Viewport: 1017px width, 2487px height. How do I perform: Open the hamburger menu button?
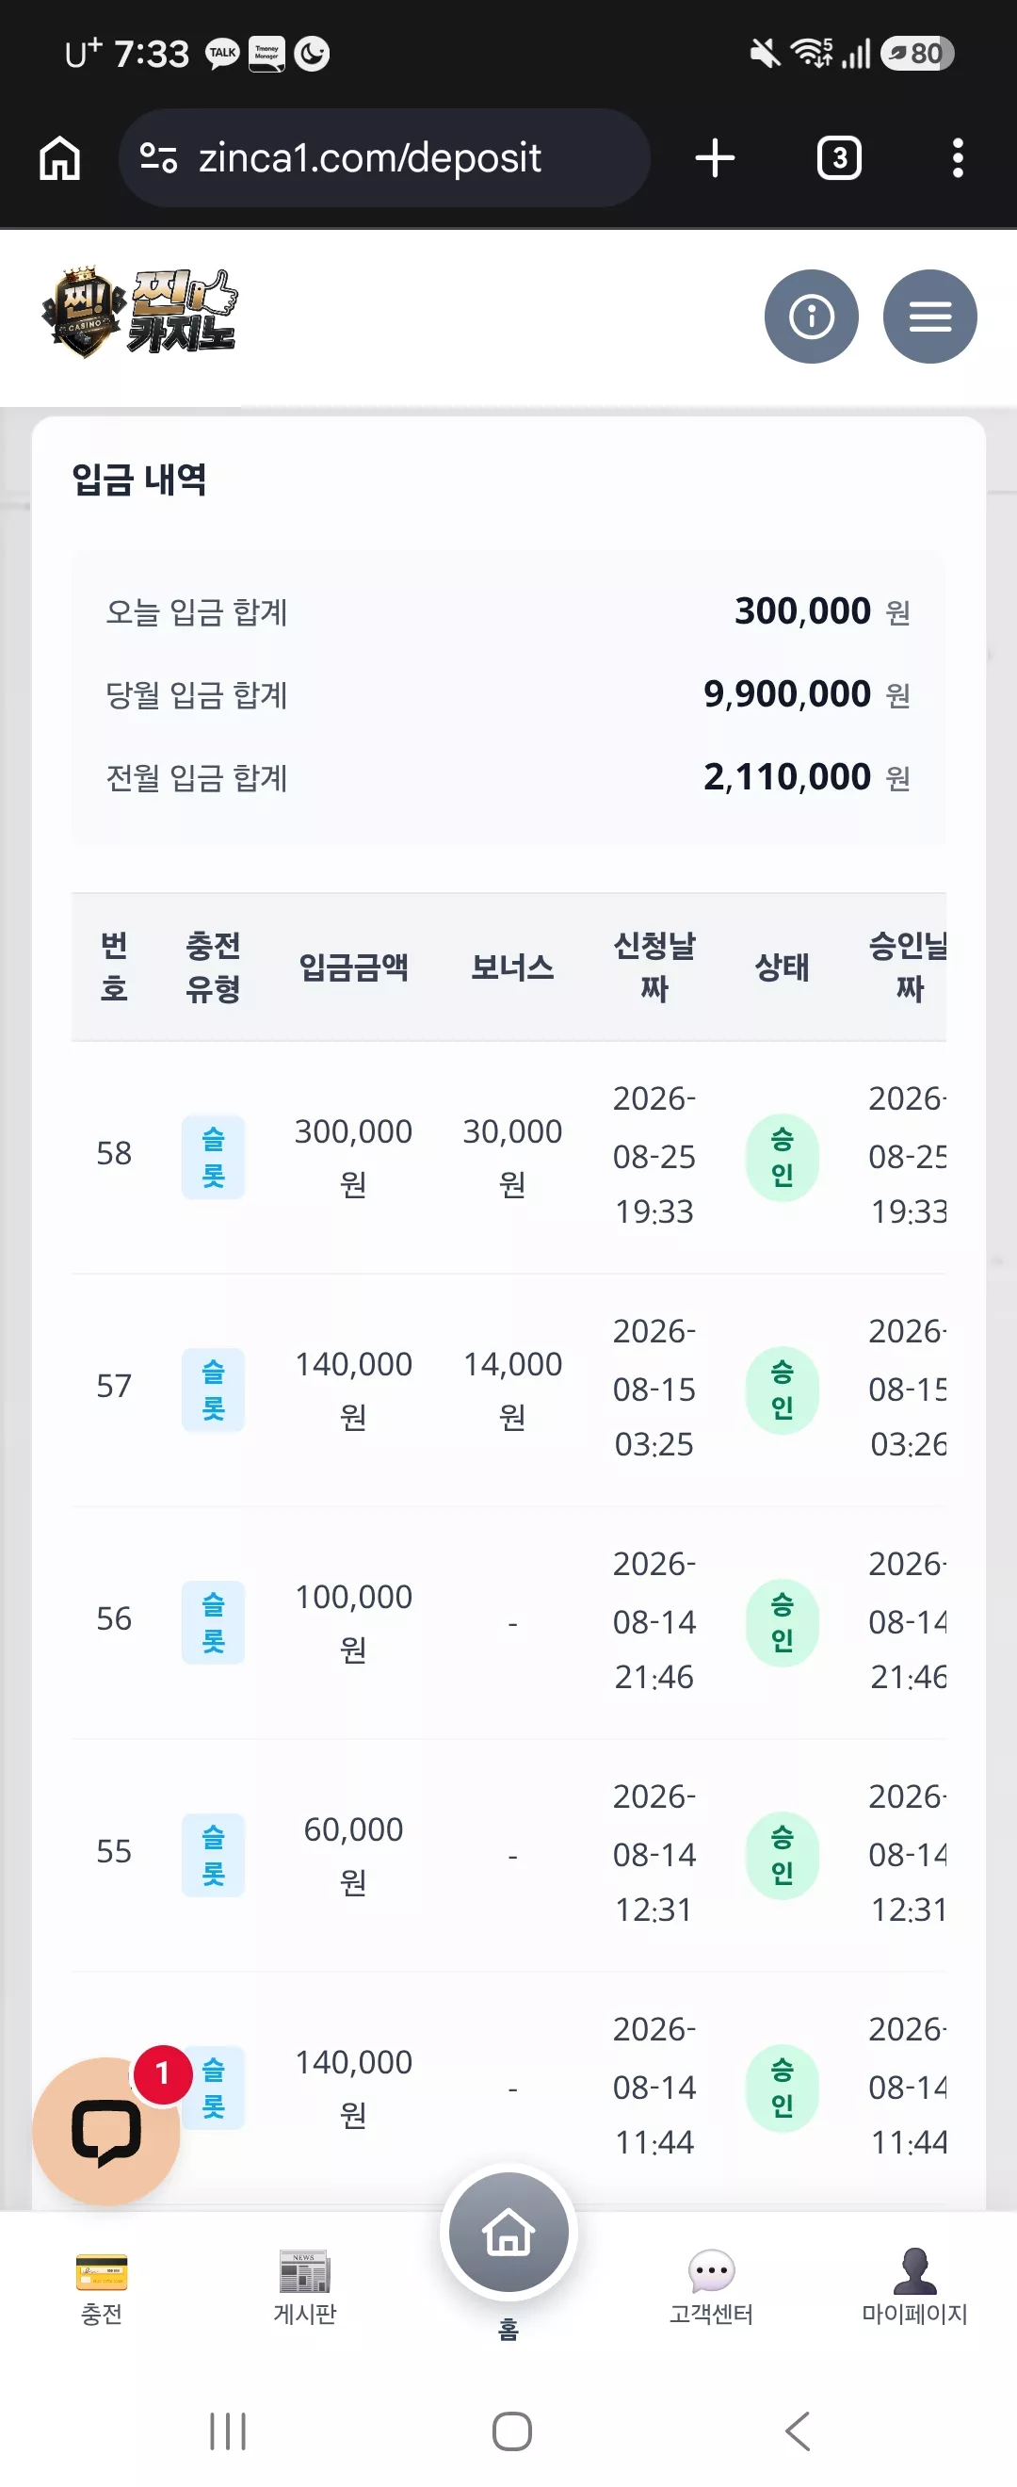[929, 317]
